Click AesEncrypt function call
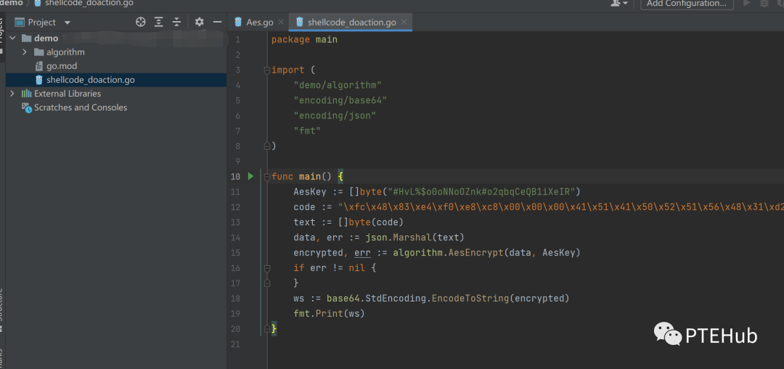The image size is (784, 369). click(475, 253)
